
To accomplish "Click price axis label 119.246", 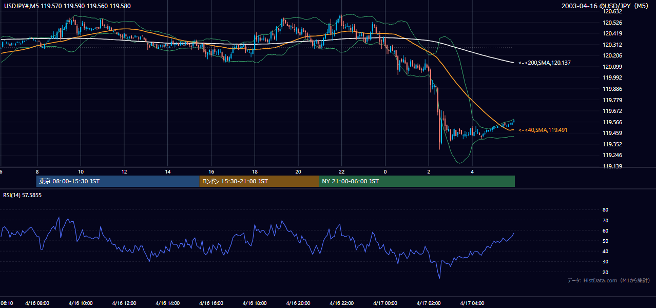I will (613, 155).
